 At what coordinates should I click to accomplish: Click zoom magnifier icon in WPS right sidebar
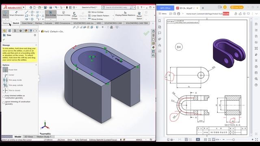pos(256,79)
